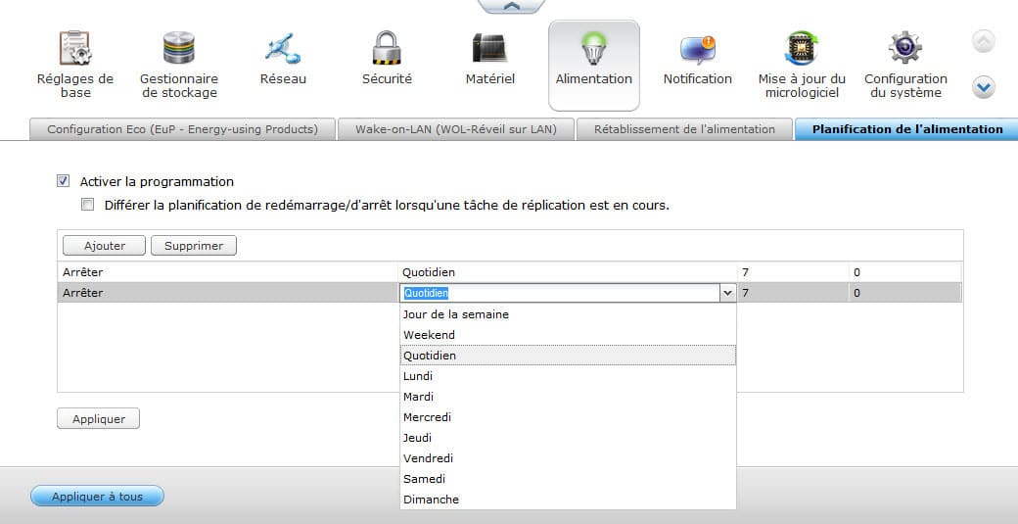Switch to Configuration Eco (EuP) tab
Screen dimensions: 1018x524
[182, 129]
